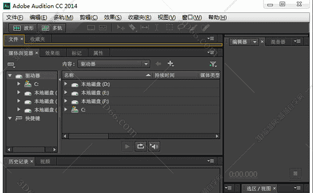Expand C: drive in the content list
The height and width of the screenshot is (193, 313).
click(65, 110)
